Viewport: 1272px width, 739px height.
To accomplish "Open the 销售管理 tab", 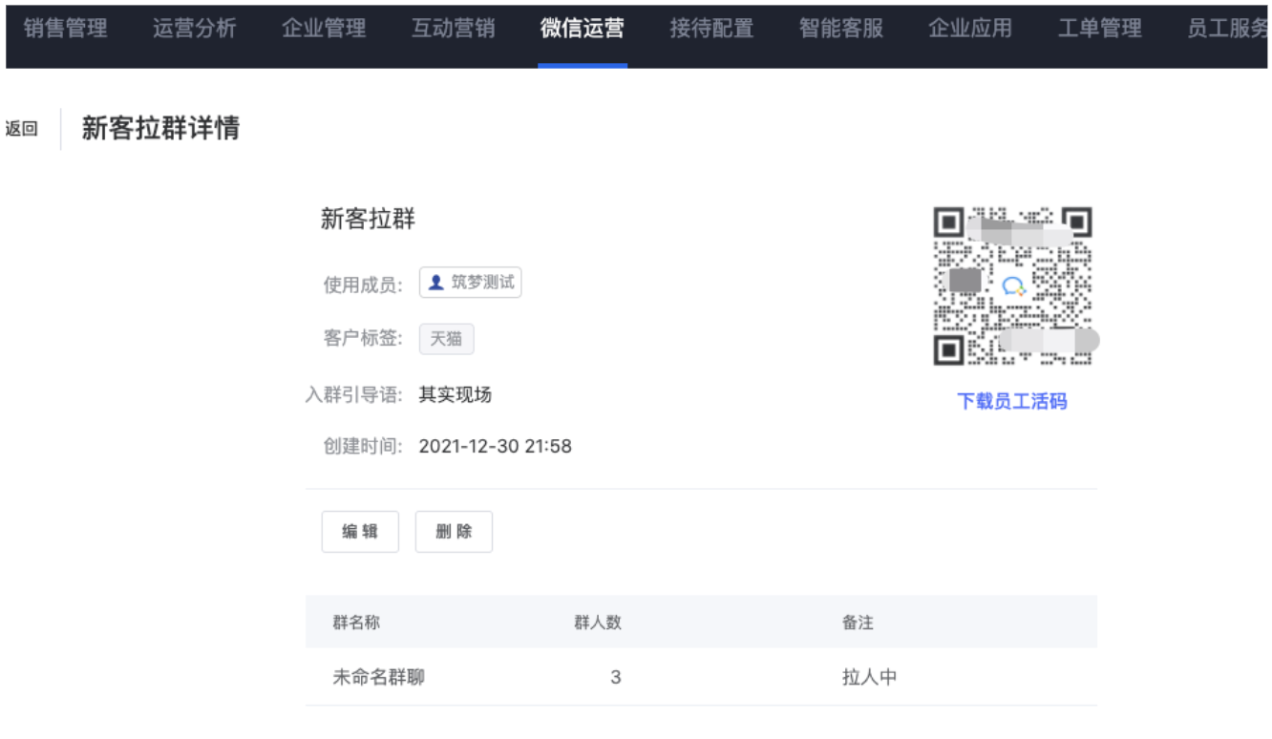I will tap(66, 29).
